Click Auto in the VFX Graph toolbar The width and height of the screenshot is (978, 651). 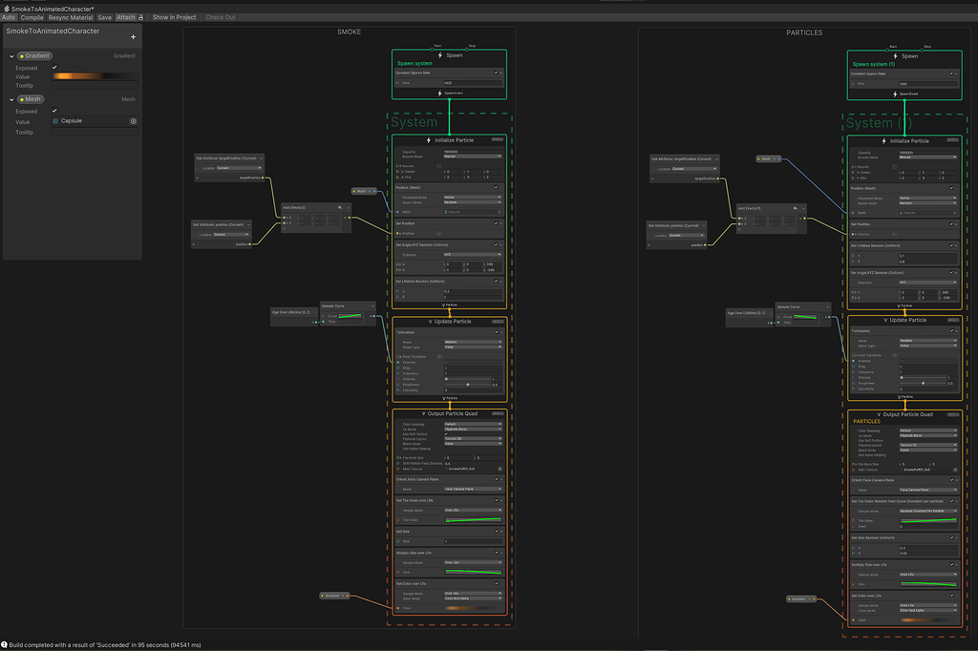[x=9, y=17]
